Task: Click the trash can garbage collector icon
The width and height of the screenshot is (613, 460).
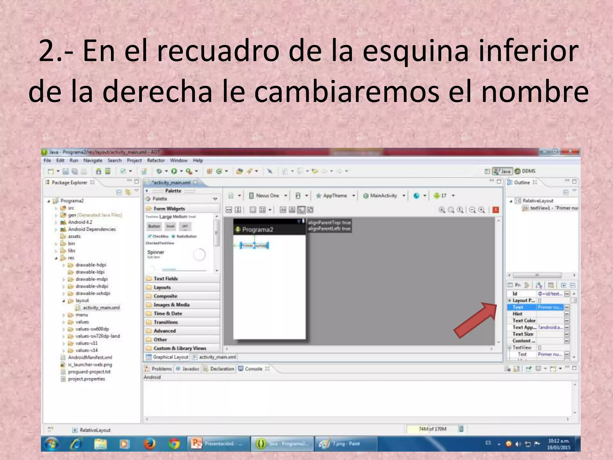Action: [461, 429]
